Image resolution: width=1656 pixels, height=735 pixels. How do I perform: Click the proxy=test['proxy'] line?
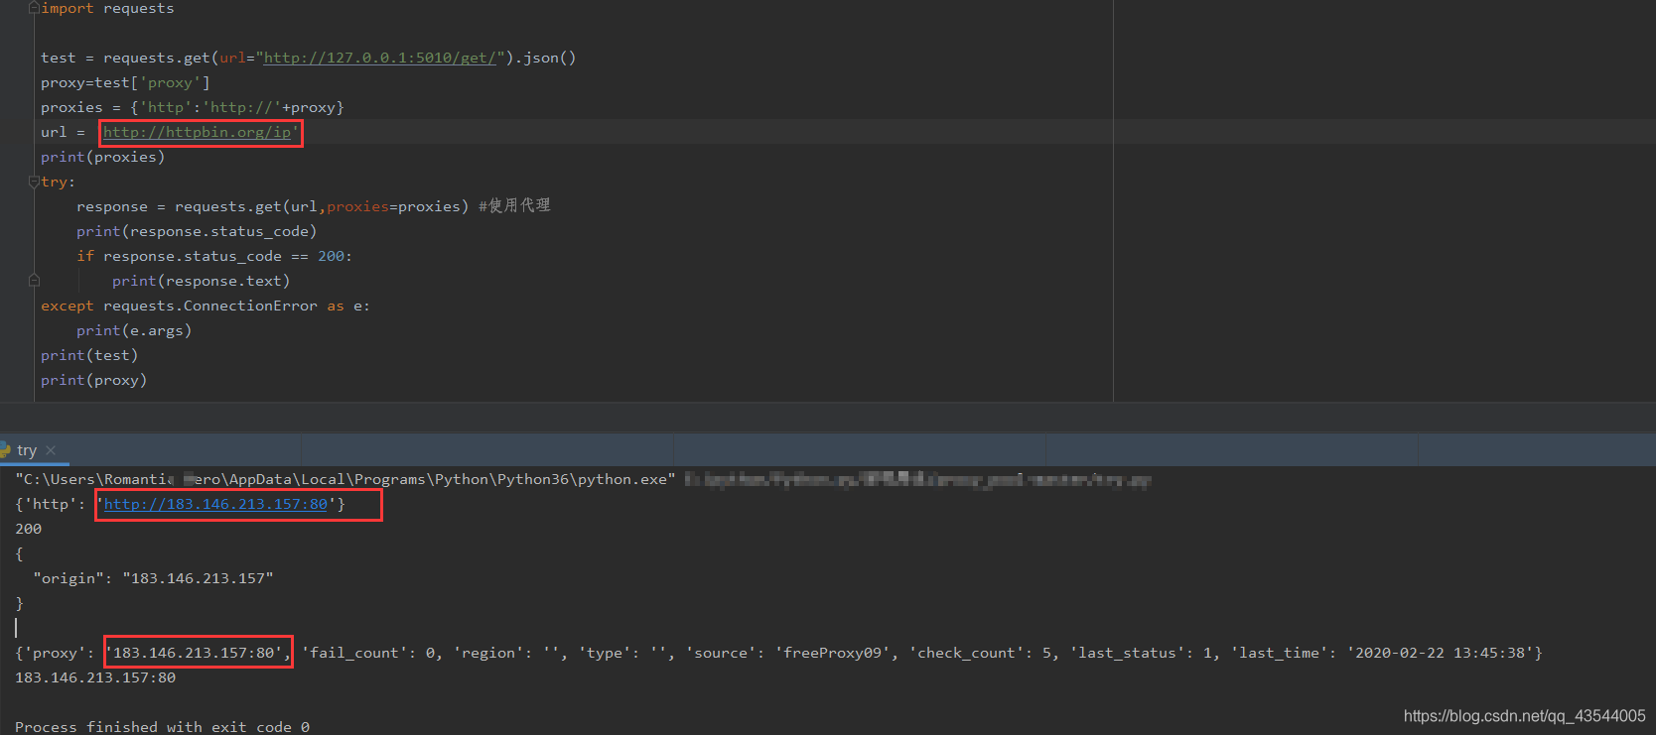(x=125, y=82)
